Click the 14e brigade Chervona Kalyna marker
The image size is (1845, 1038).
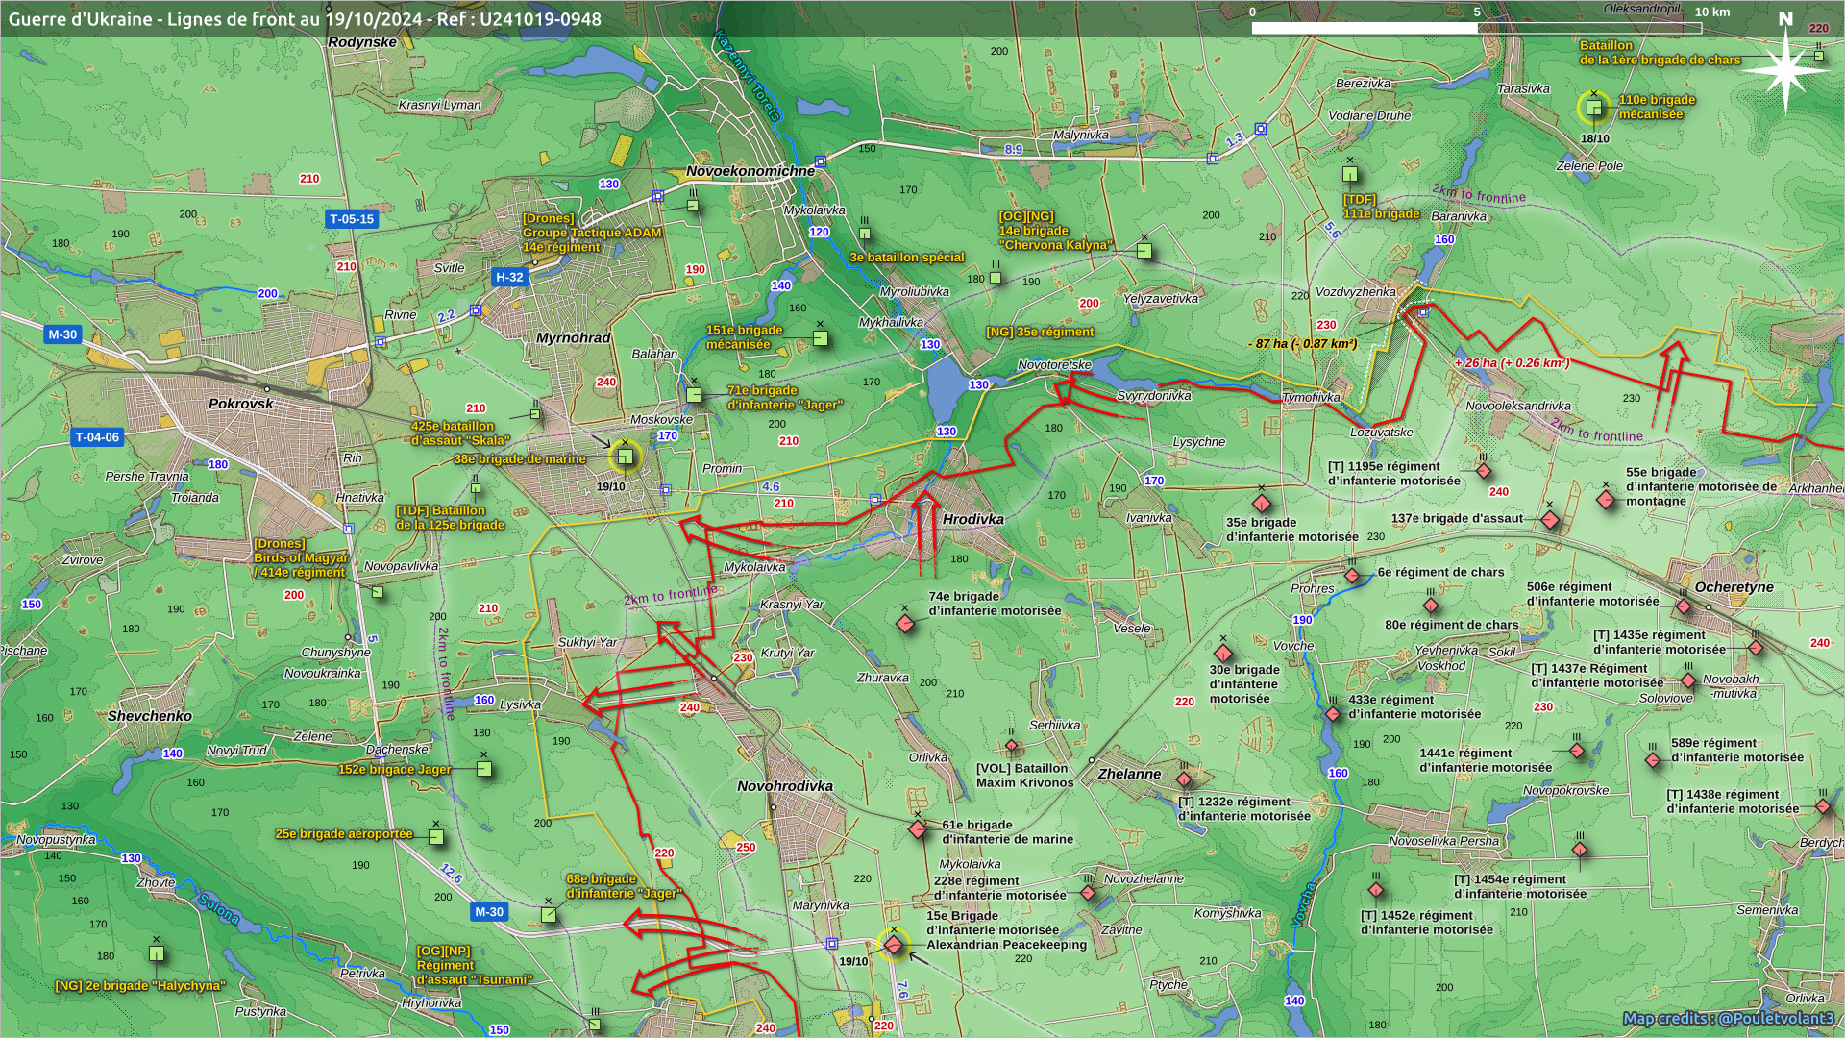click(1144, 251)
